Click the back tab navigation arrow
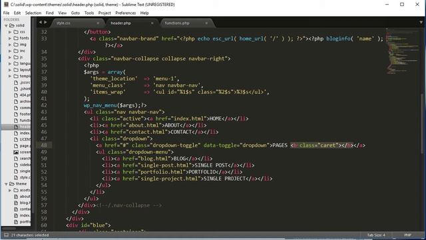Image resolution: width=426 pixels, height=240 pixels. click(x=40, y=22)
